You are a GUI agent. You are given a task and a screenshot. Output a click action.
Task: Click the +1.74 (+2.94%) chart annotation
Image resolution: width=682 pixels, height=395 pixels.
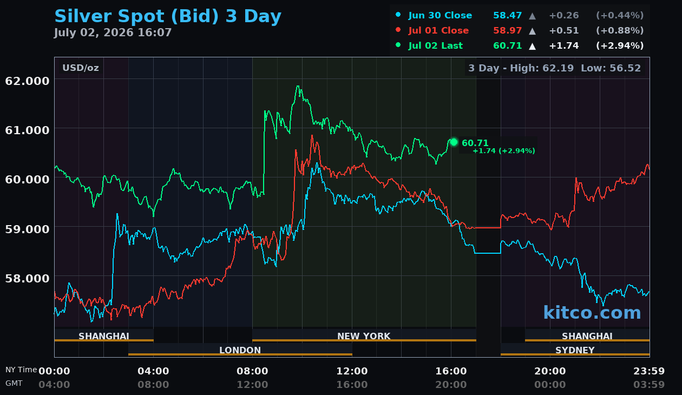pos(504,151)
